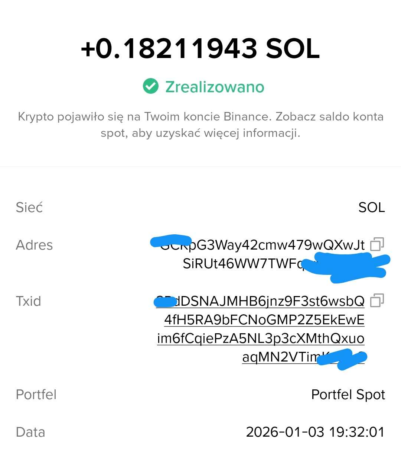Image resolution: width=401 pixels, height=469 pixels.
Task: Tap the 'Zrealizowano' status text
Action: coord(215,87)
